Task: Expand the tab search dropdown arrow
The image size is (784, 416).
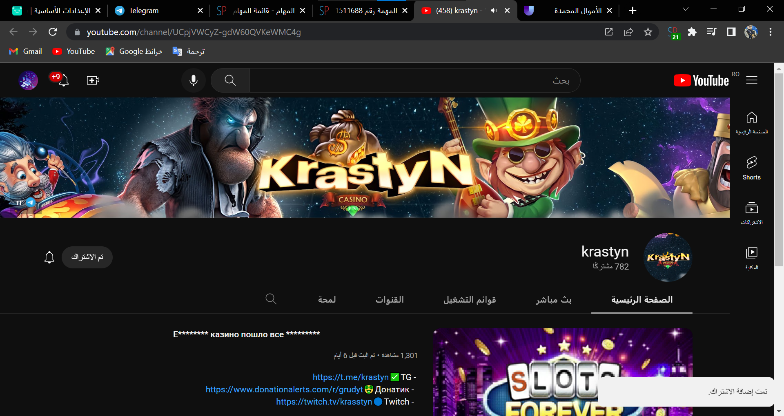Action: point(686,9)
